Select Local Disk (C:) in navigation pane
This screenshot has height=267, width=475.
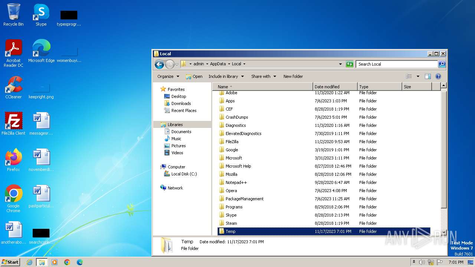click(184, 174)
